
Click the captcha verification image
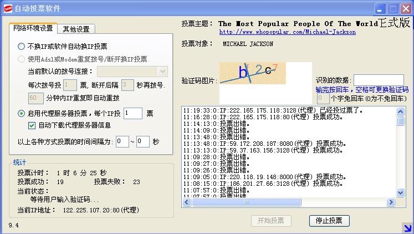pos(253,73)
